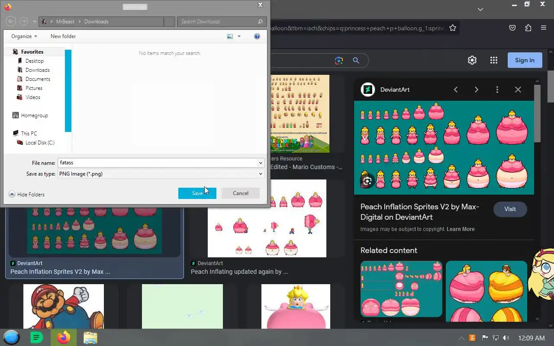Open the list all tabs chevron

[480, 9]
